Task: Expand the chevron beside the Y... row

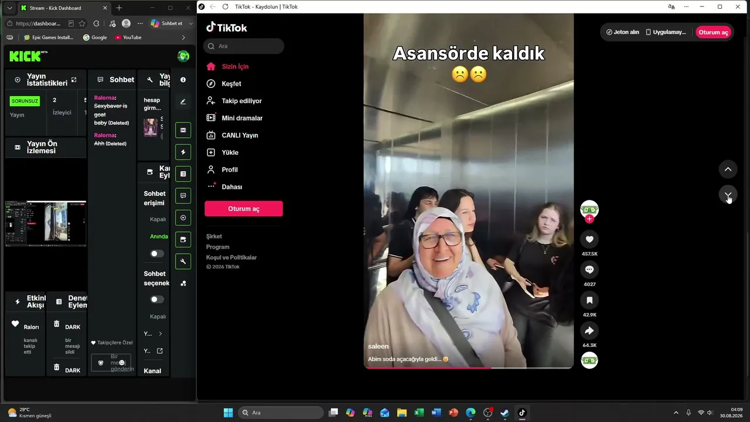Action: (x=160, y=333)
